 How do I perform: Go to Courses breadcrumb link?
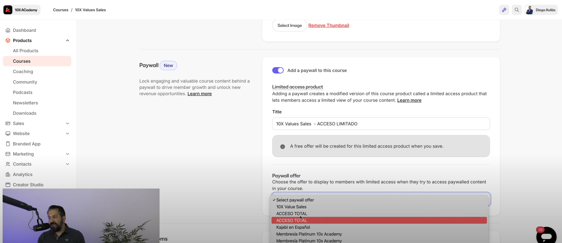point(60,10)
